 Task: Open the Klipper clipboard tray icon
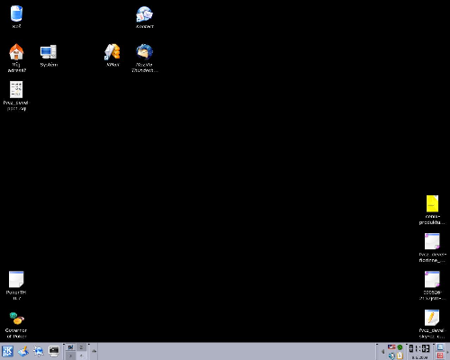pyautogui.click(x=400, y=355)
